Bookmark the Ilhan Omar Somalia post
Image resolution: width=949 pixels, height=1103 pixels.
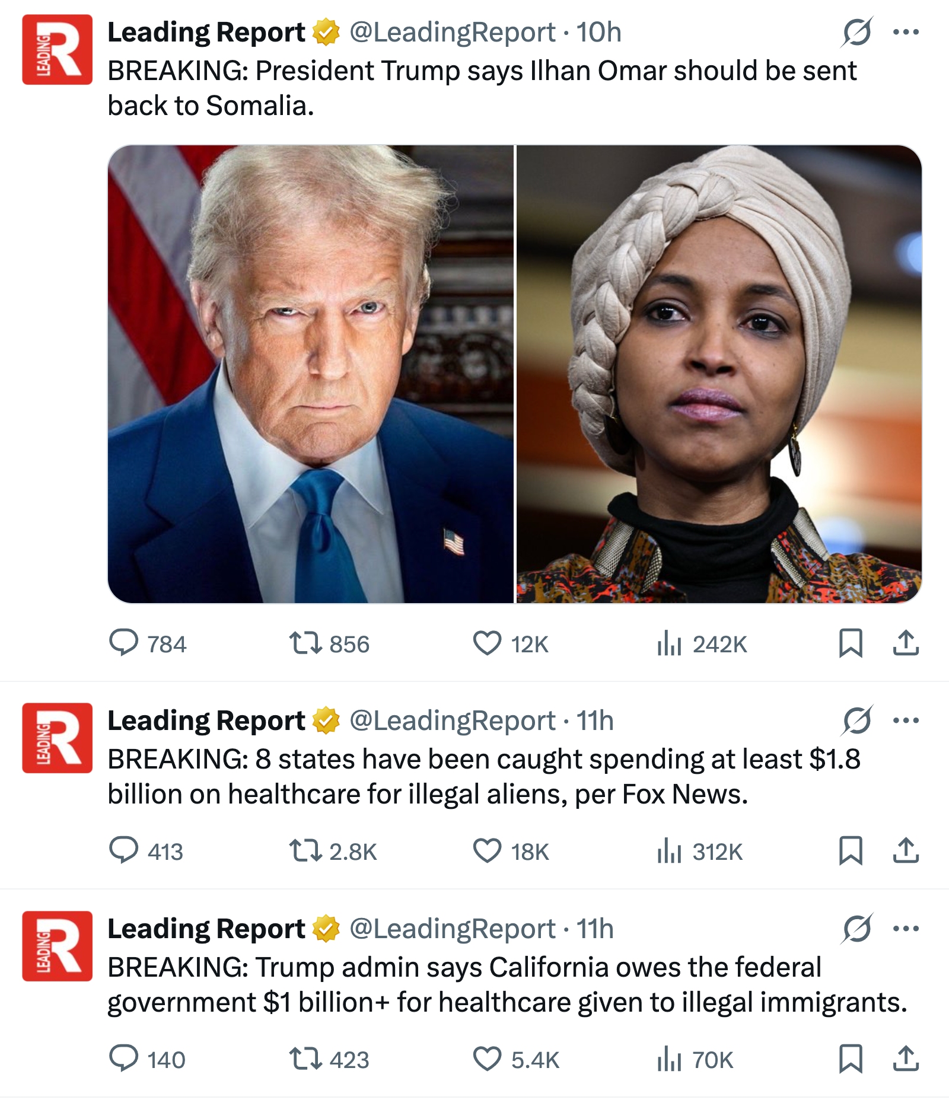[851, 643]
